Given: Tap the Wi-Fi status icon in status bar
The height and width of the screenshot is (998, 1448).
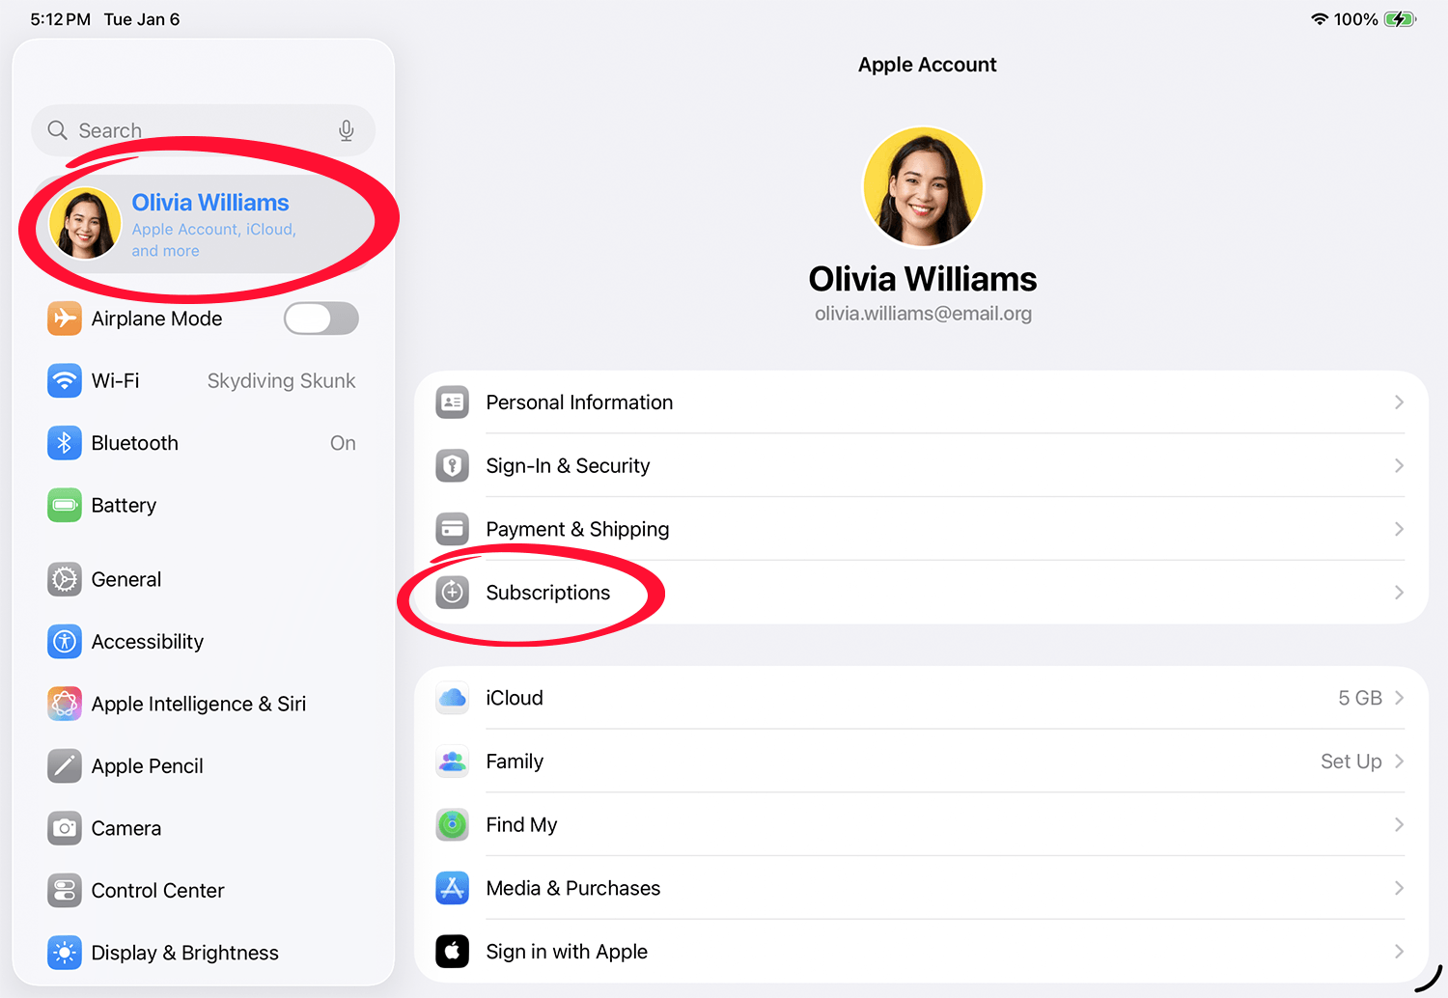Looking at the screenshot, I should click(1320, 19).
